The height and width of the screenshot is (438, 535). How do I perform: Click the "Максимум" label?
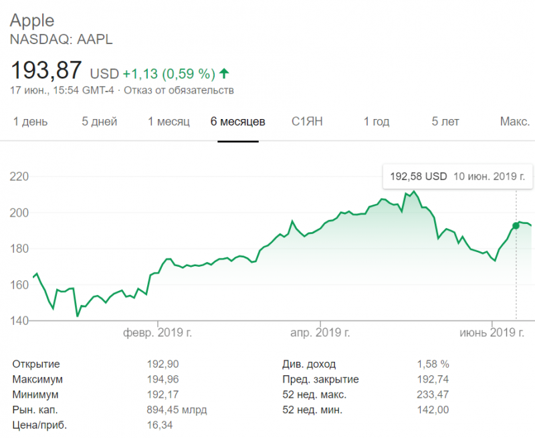(37, 379)
